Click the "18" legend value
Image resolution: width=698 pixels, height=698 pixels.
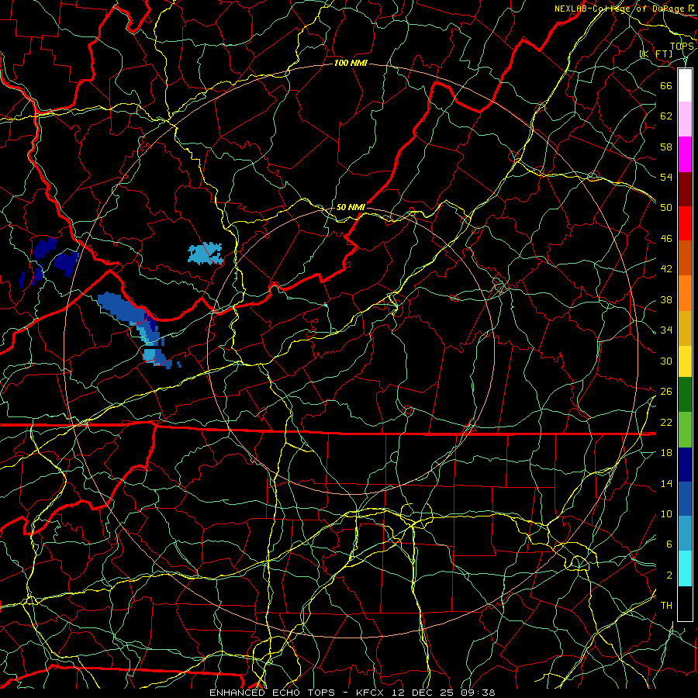click(666, 453)
